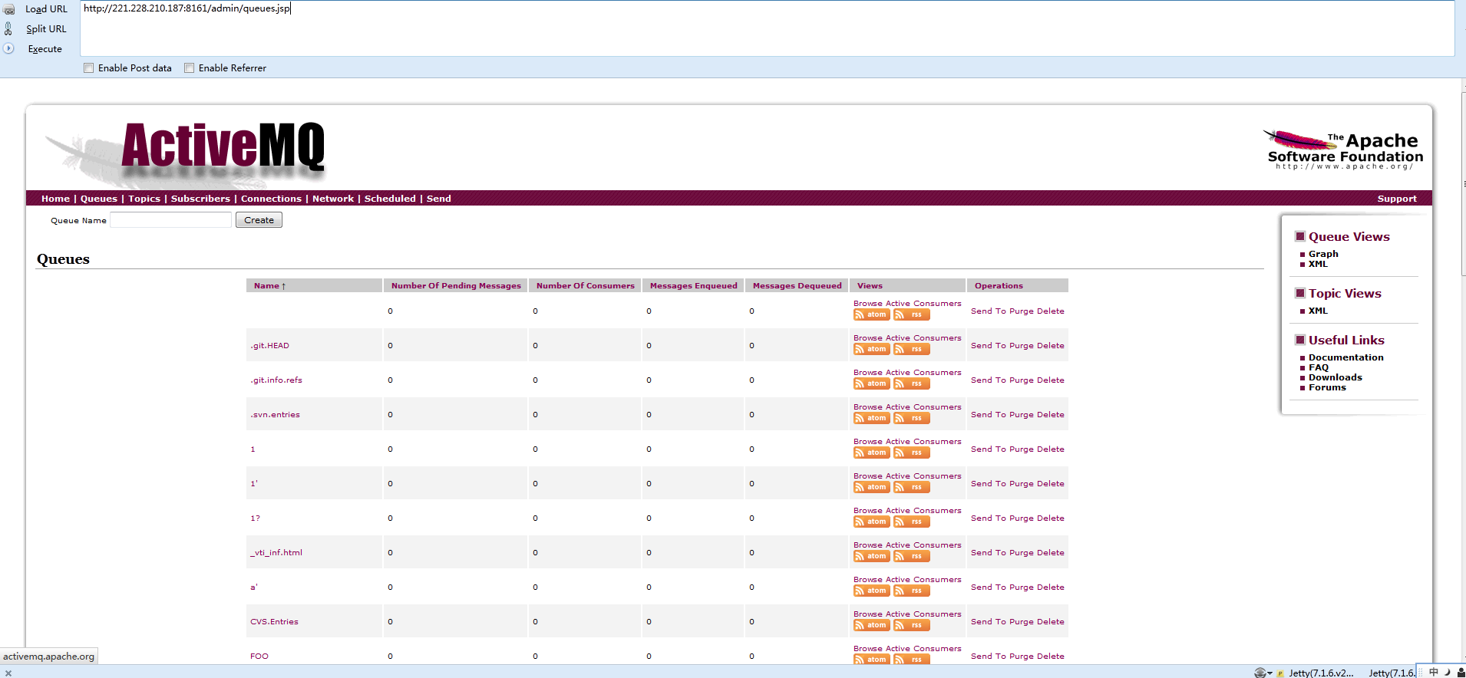Click the Split URL icon
The width and height of the screenshot is (1466, 678).
click(x=8, y=28)
